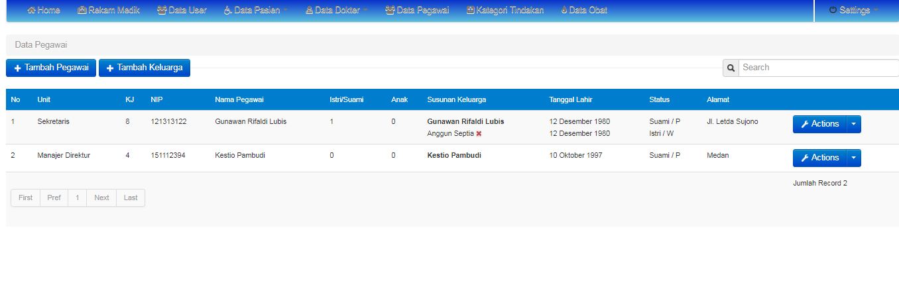Open the Settings dropdown

[x=853, y=10]
